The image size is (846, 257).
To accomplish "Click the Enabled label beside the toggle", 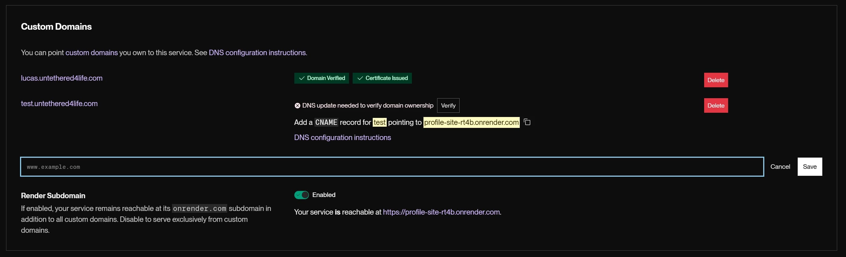I will [324, 195].
